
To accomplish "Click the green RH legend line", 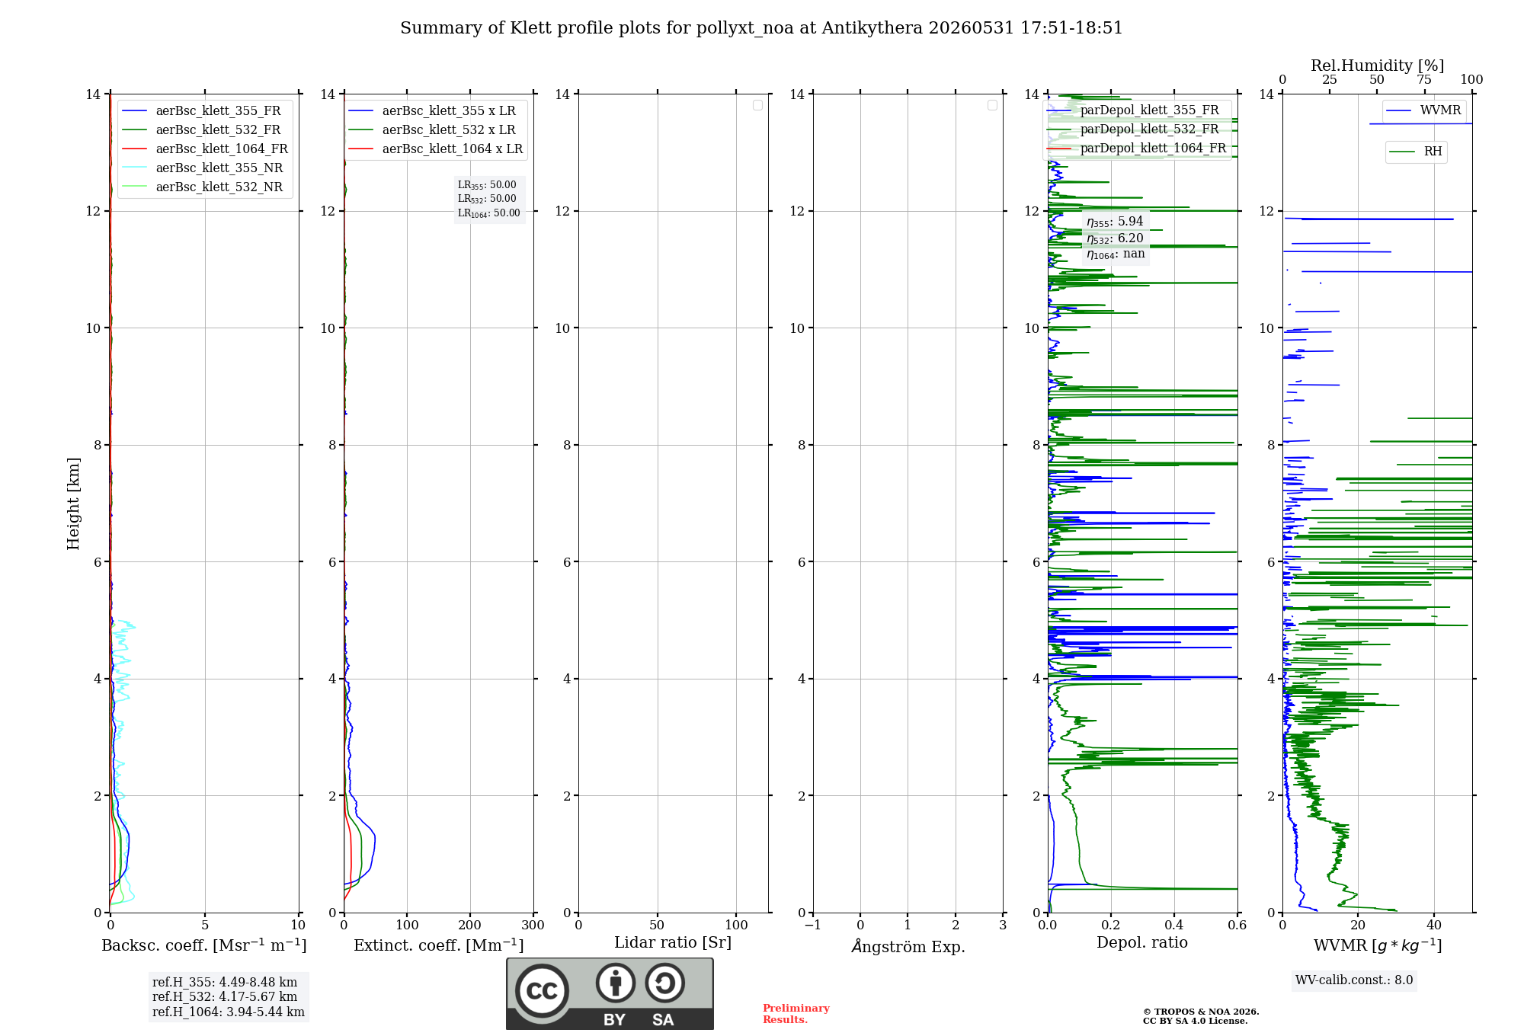I will 1402,152.
